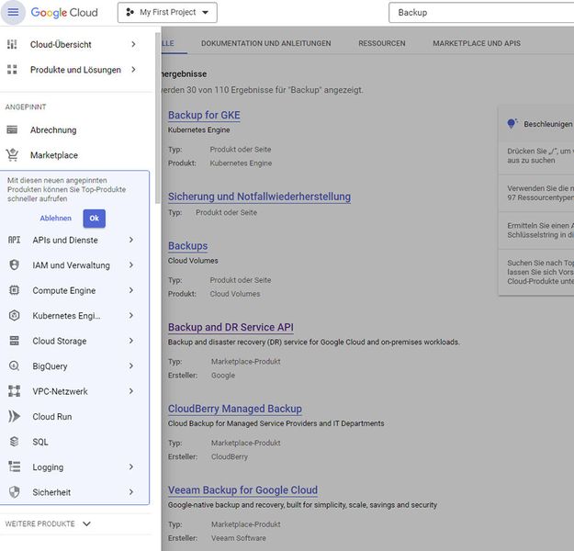Open Cloud Run menu entry
The width and height of the screenshot is (574, 551).
pyautogui.click(x=52, y=417)
